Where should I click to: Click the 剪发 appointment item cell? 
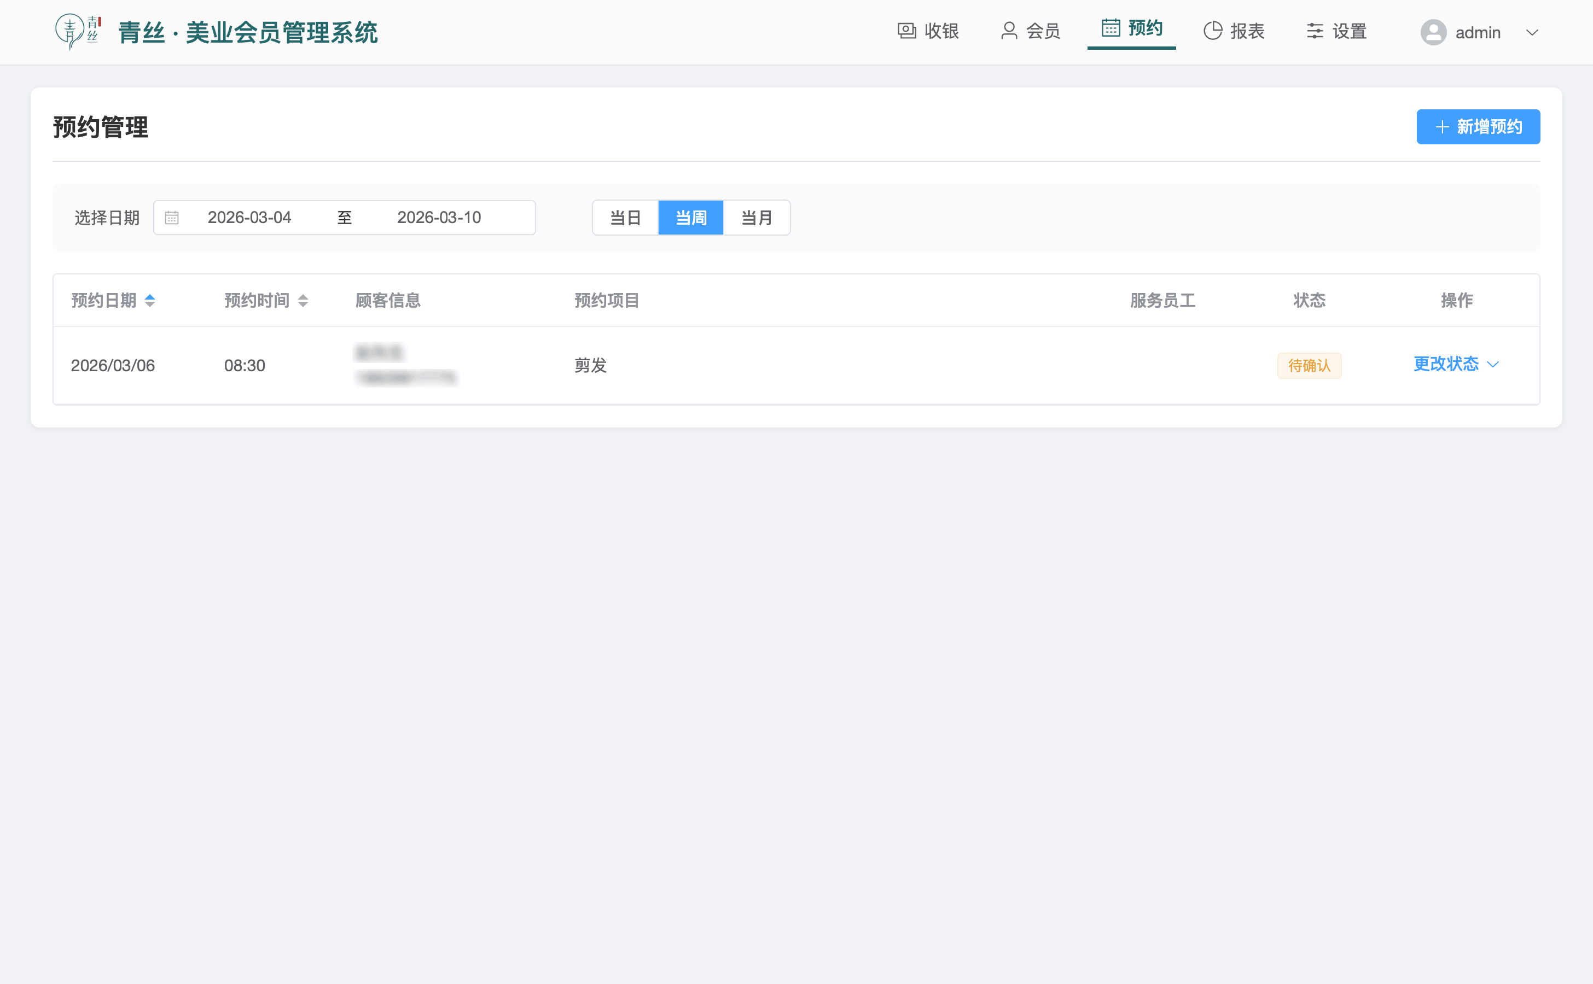click(590, 366)
